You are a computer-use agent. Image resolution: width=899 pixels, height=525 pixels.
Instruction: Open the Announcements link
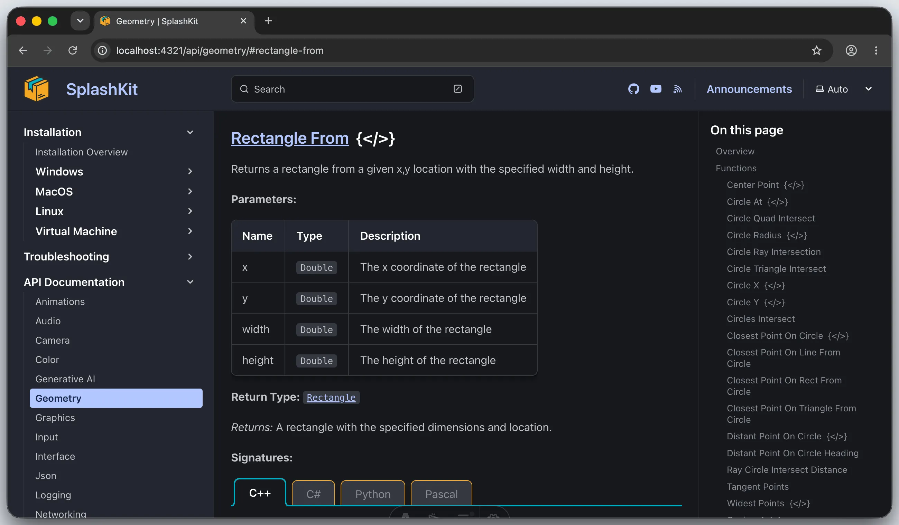click(749, 89)
